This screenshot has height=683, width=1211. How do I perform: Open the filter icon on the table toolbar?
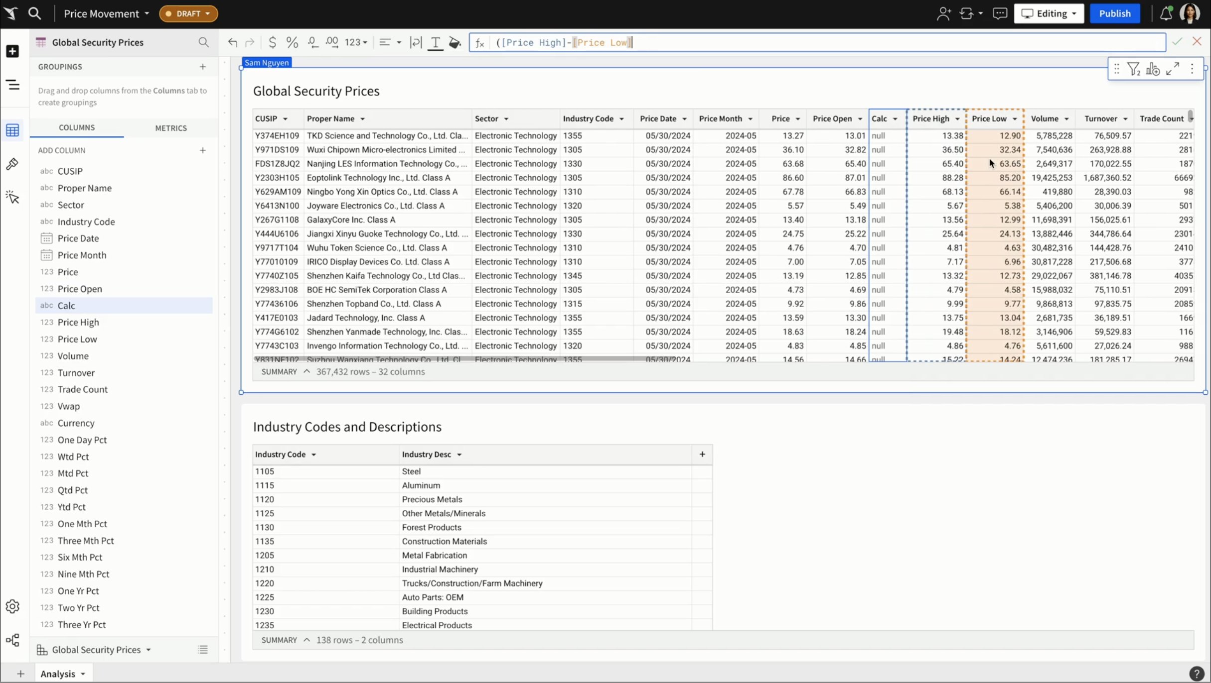1134,68
